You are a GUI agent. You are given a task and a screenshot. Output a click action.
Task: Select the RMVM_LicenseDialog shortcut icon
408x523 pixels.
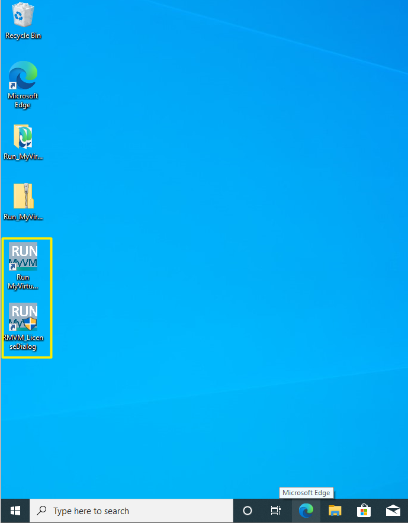[23, 317]
